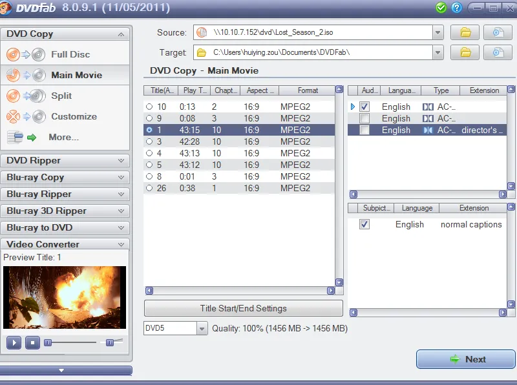Screen dimensions: 517x385
Task: Expand the Blu-ray to DVD section
Action: point(121,228)
